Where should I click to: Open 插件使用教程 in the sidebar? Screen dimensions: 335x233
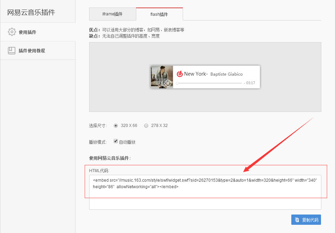(38, 51)
